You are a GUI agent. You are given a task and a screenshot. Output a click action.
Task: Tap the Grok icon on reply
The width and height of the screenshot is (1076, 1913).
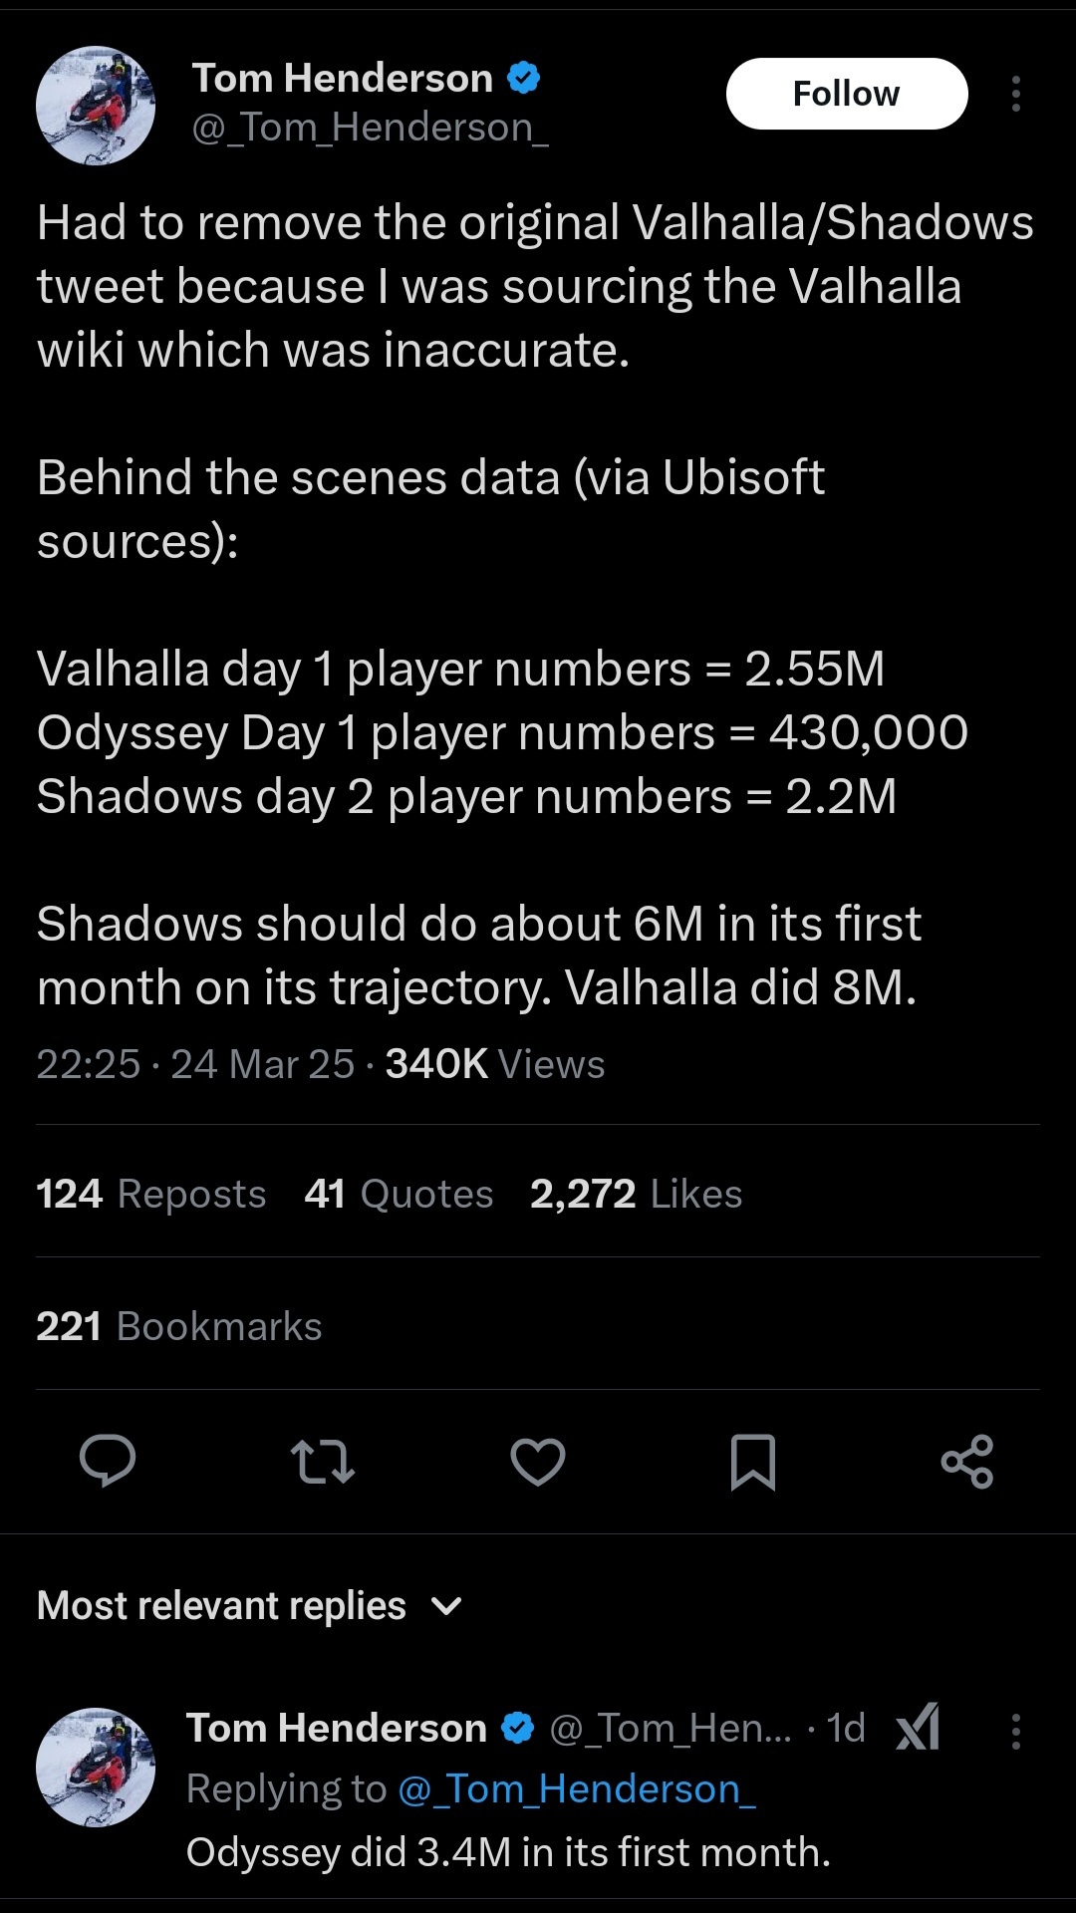918,1728
